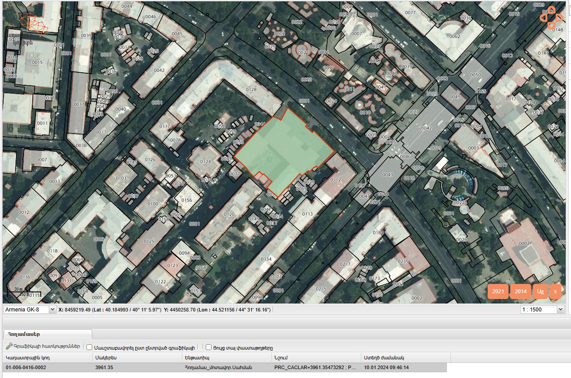This screenshot has width=571, height=378.
Task: Toggle the show documents checkbox
Action: tap(208, 347)
